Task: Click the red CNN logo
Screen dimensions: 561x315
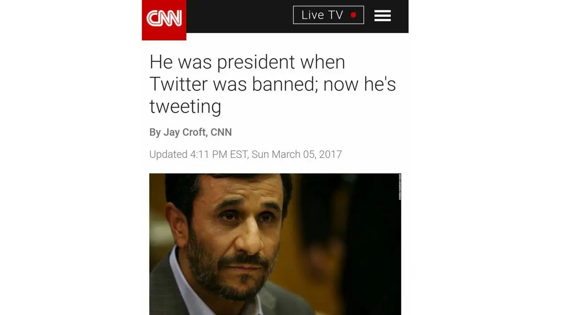Action: click(x=164, y=19)
